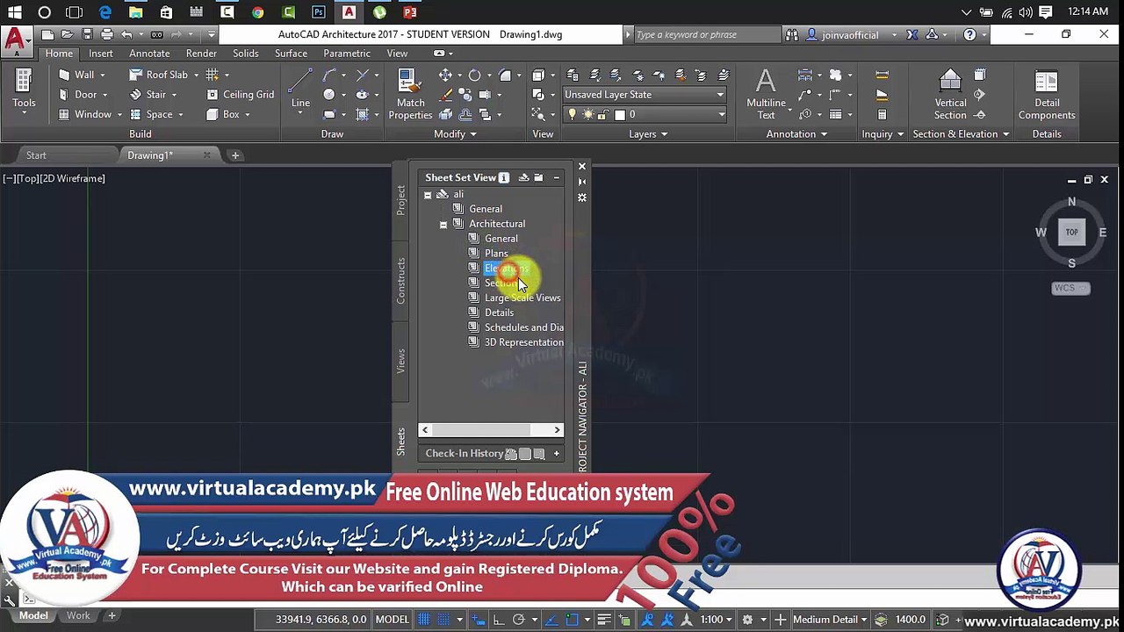Viewport: 1124px width, 632px height.
Task: Open the Medium Detail level dropdown
Action: [831, 619]
